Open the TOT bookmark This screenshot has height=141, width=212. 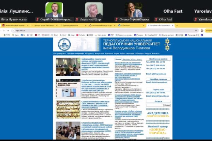(111, 35)
